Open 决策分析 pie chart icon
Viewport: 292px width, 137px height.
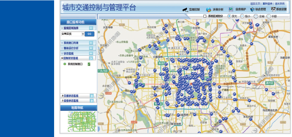point(209,10)
